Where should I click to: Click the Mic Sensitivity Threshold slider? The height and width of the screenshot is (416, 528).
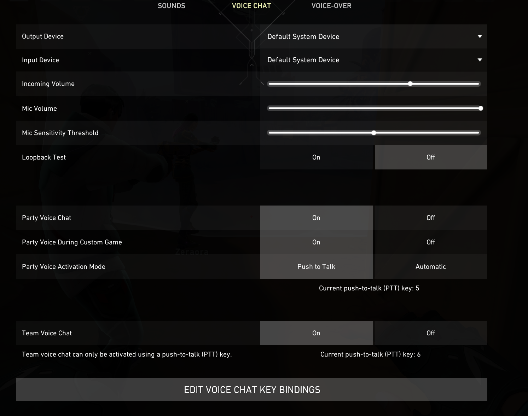pyautogui.click(x=374, y=133)
